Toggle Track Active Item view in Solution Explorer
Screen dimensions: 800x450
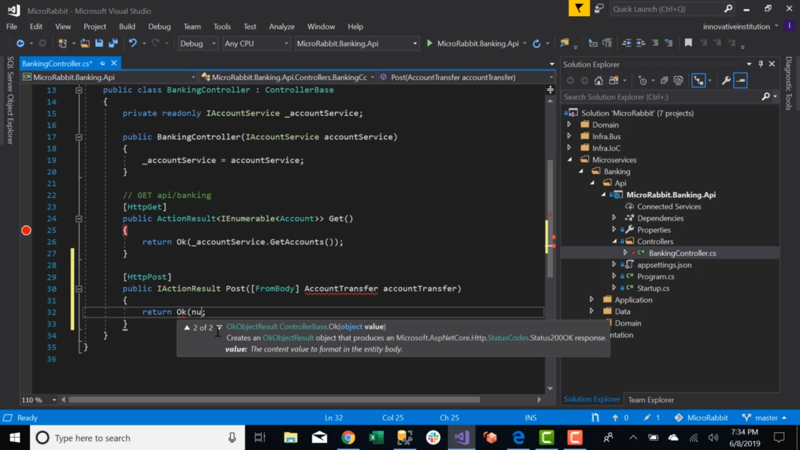pyautogui.click(x=699, y=81)
